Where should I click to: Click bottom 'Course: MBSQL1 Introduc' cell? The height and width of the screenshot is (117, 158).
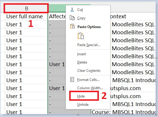(124, 112)
